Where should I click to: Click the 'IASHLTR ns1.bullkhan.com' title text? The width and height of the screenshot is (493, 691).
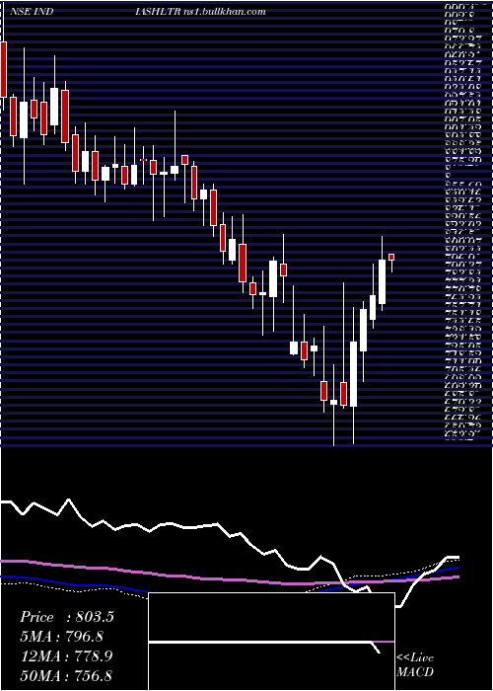[201, 12]
